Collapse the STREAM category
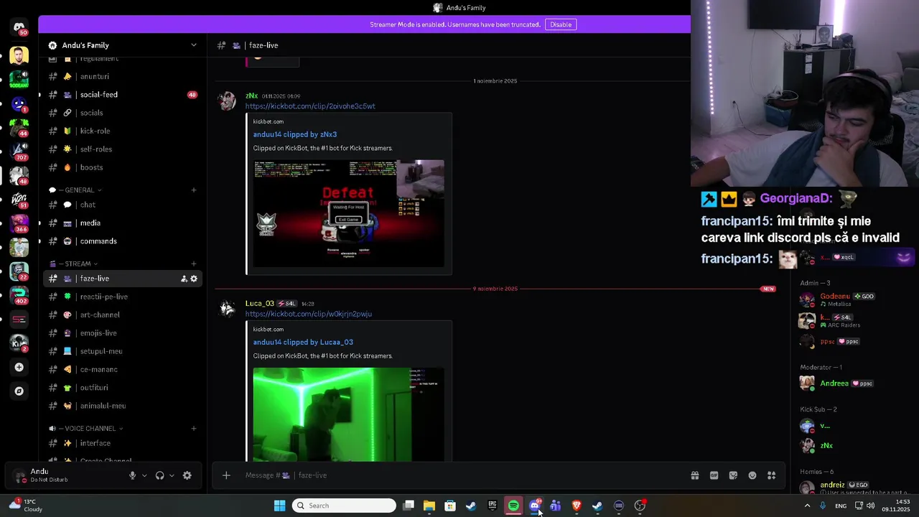This screenshot has height=517, width=919. pyautogui.click(x=77, y=264)
